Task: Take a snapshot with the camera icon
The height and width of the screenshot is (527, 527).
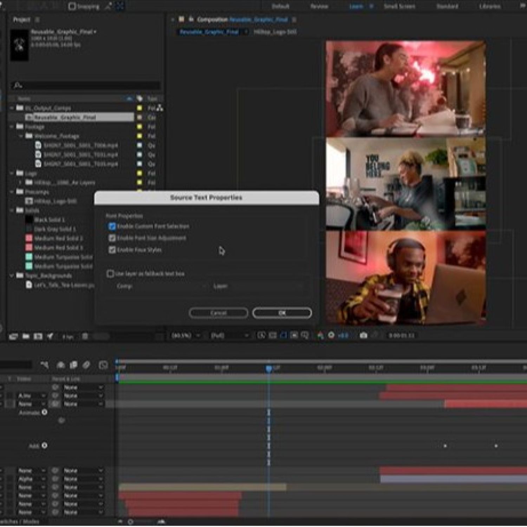Action: (364, 336)
